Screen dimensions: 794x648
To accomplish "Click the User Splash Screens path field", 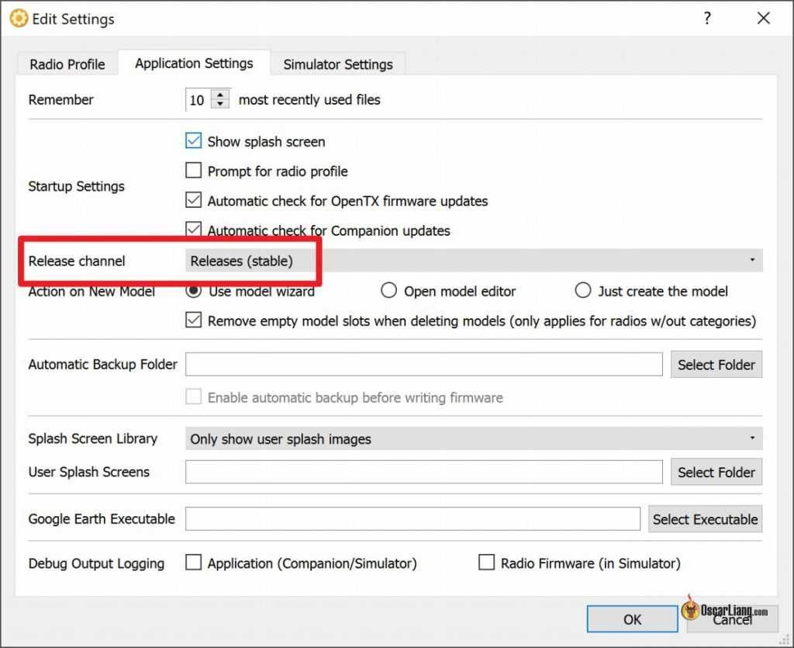I will click(x=423, y=472).
